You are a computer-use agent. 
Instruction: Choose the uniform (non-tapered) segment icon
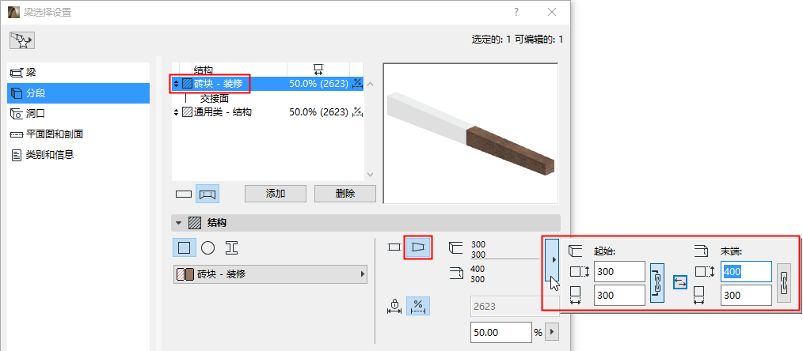point(394,247)
